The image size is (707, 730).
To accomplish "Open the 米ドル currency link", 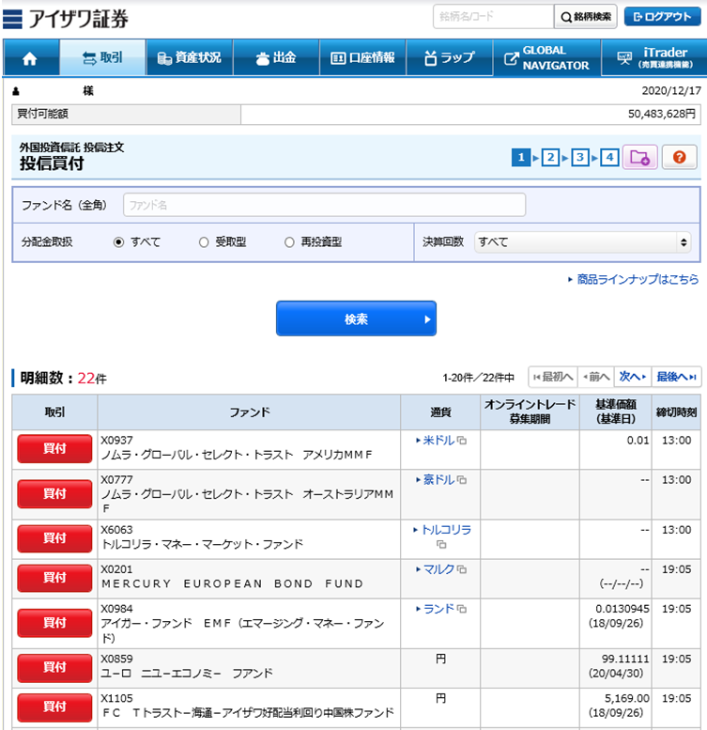I will (438, 441).
